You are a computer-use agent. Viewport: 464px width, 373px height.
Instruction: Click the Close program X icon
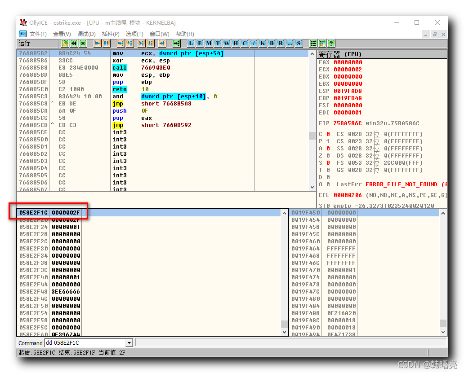click(83, 44)
